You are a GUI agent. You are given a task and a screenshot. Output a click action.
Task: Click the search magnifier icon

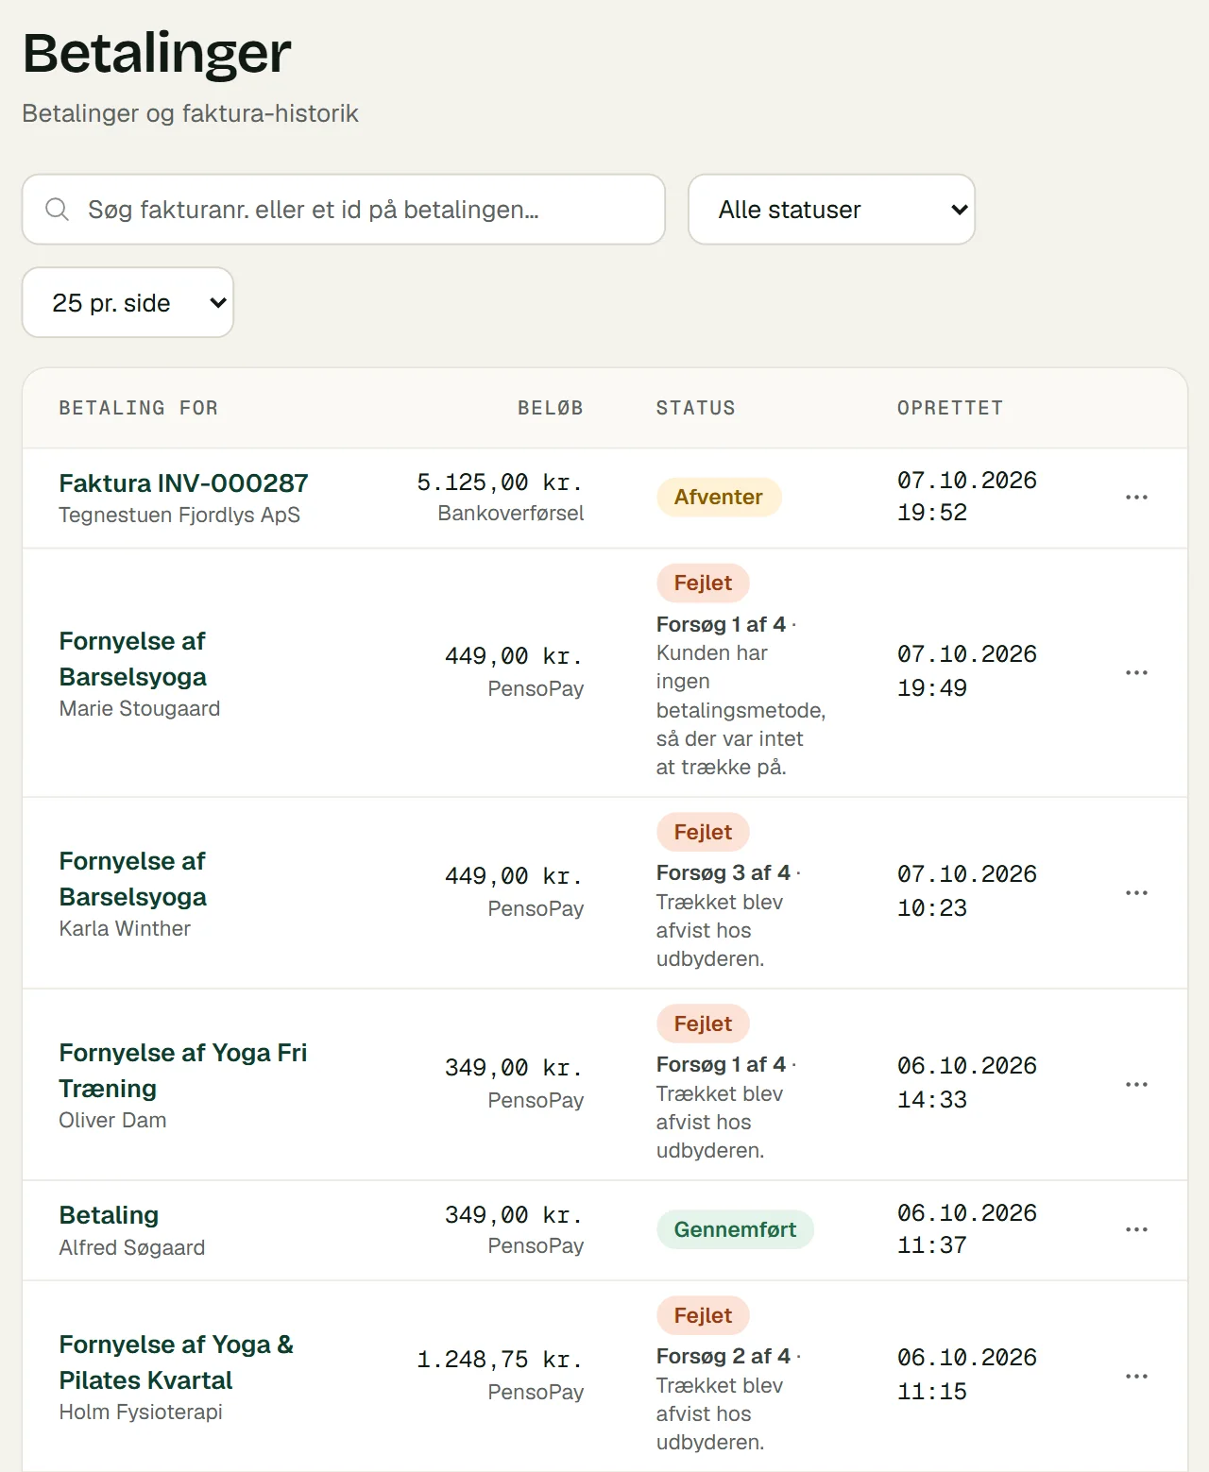pyautogui.click(x=58, y=210)
